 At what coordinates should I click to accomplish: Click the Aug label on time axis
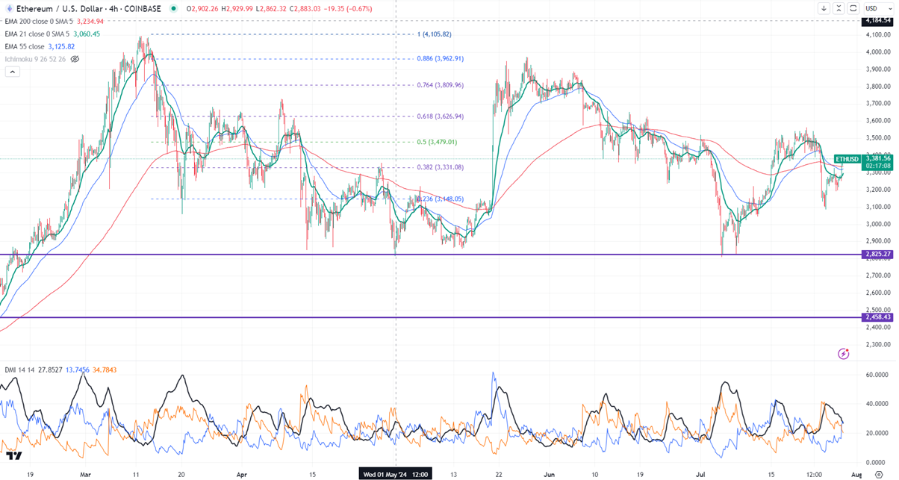tap(856, 474)
